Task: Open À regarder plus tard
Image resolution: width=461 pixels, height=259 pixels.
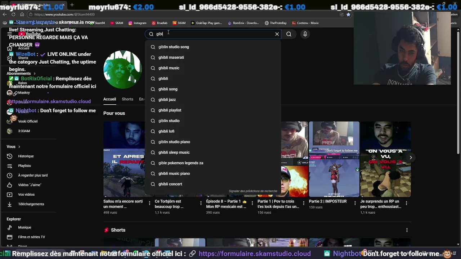Action: click(x=32, y=175)
